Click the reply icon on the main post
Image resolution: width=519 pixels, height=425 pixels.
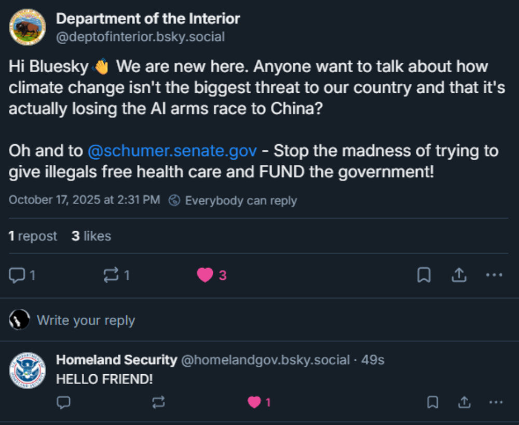coord(17,275)
